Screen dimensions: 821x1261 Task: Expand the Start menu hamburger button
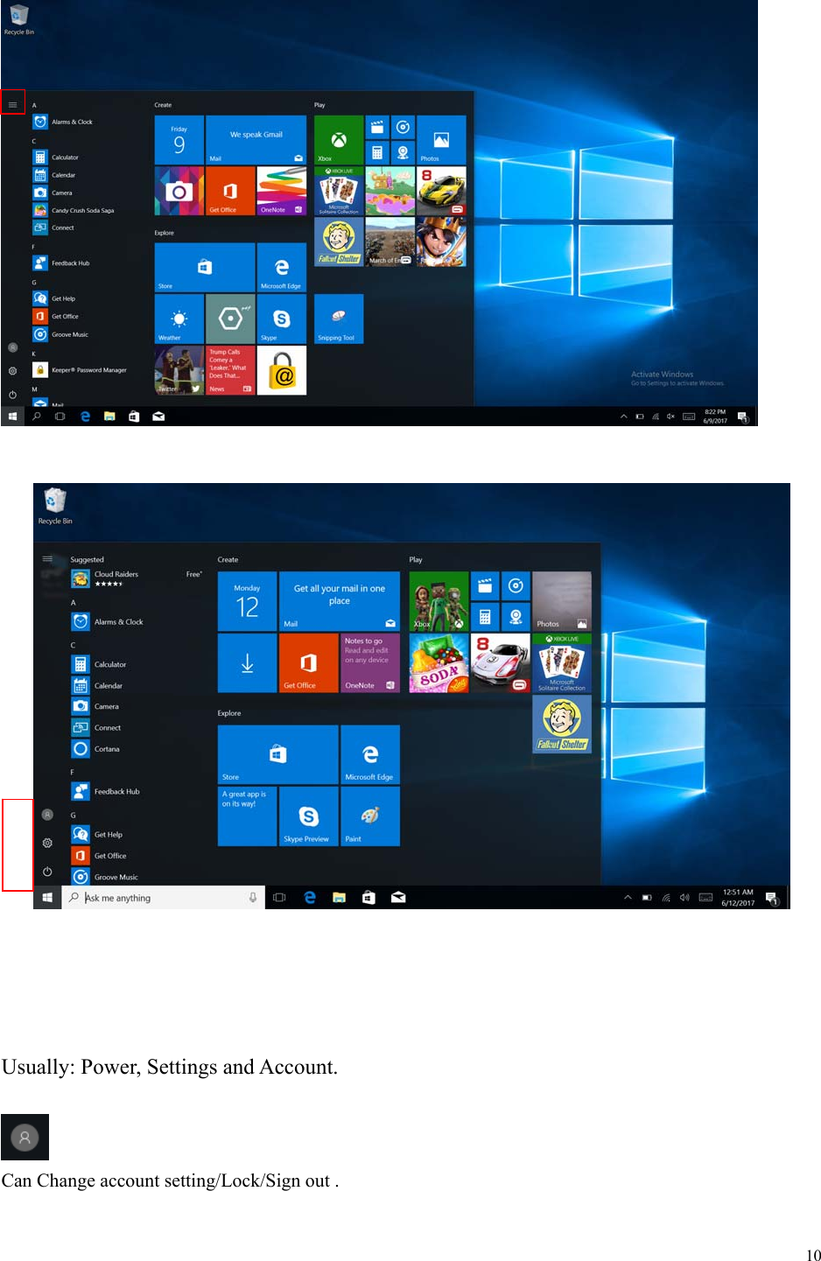[x=12, y=103]
